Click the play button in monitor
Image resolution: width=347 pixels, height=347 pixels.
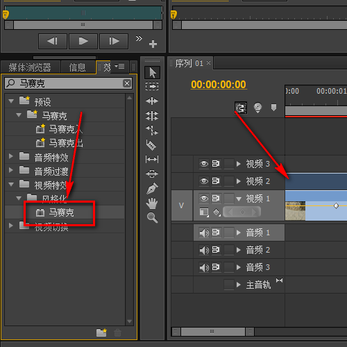coord(83,41)
